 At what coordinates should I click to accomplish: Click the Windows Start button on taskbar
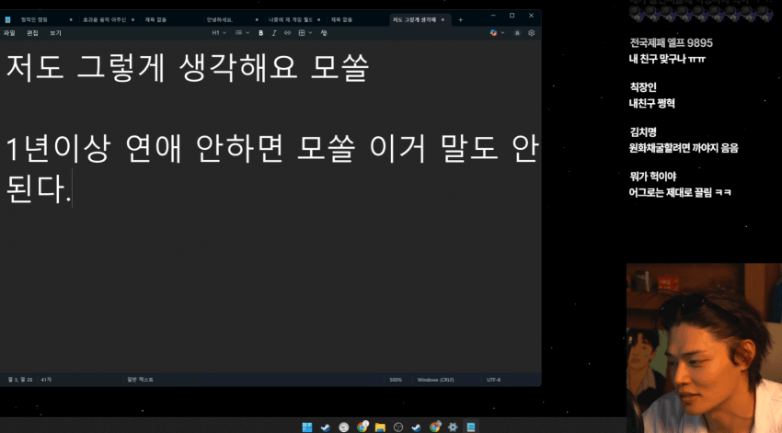[307, 427]
